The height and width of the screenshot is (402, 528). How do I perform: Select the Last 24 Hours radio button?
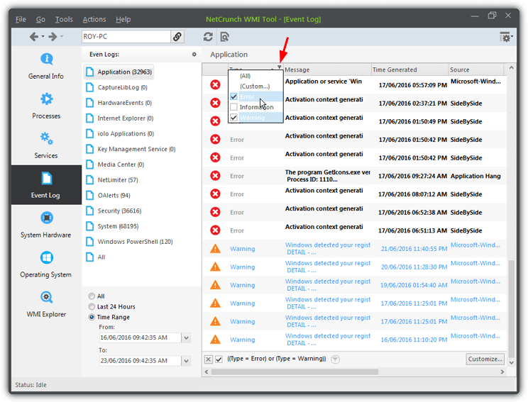click(x=92, y=306)
